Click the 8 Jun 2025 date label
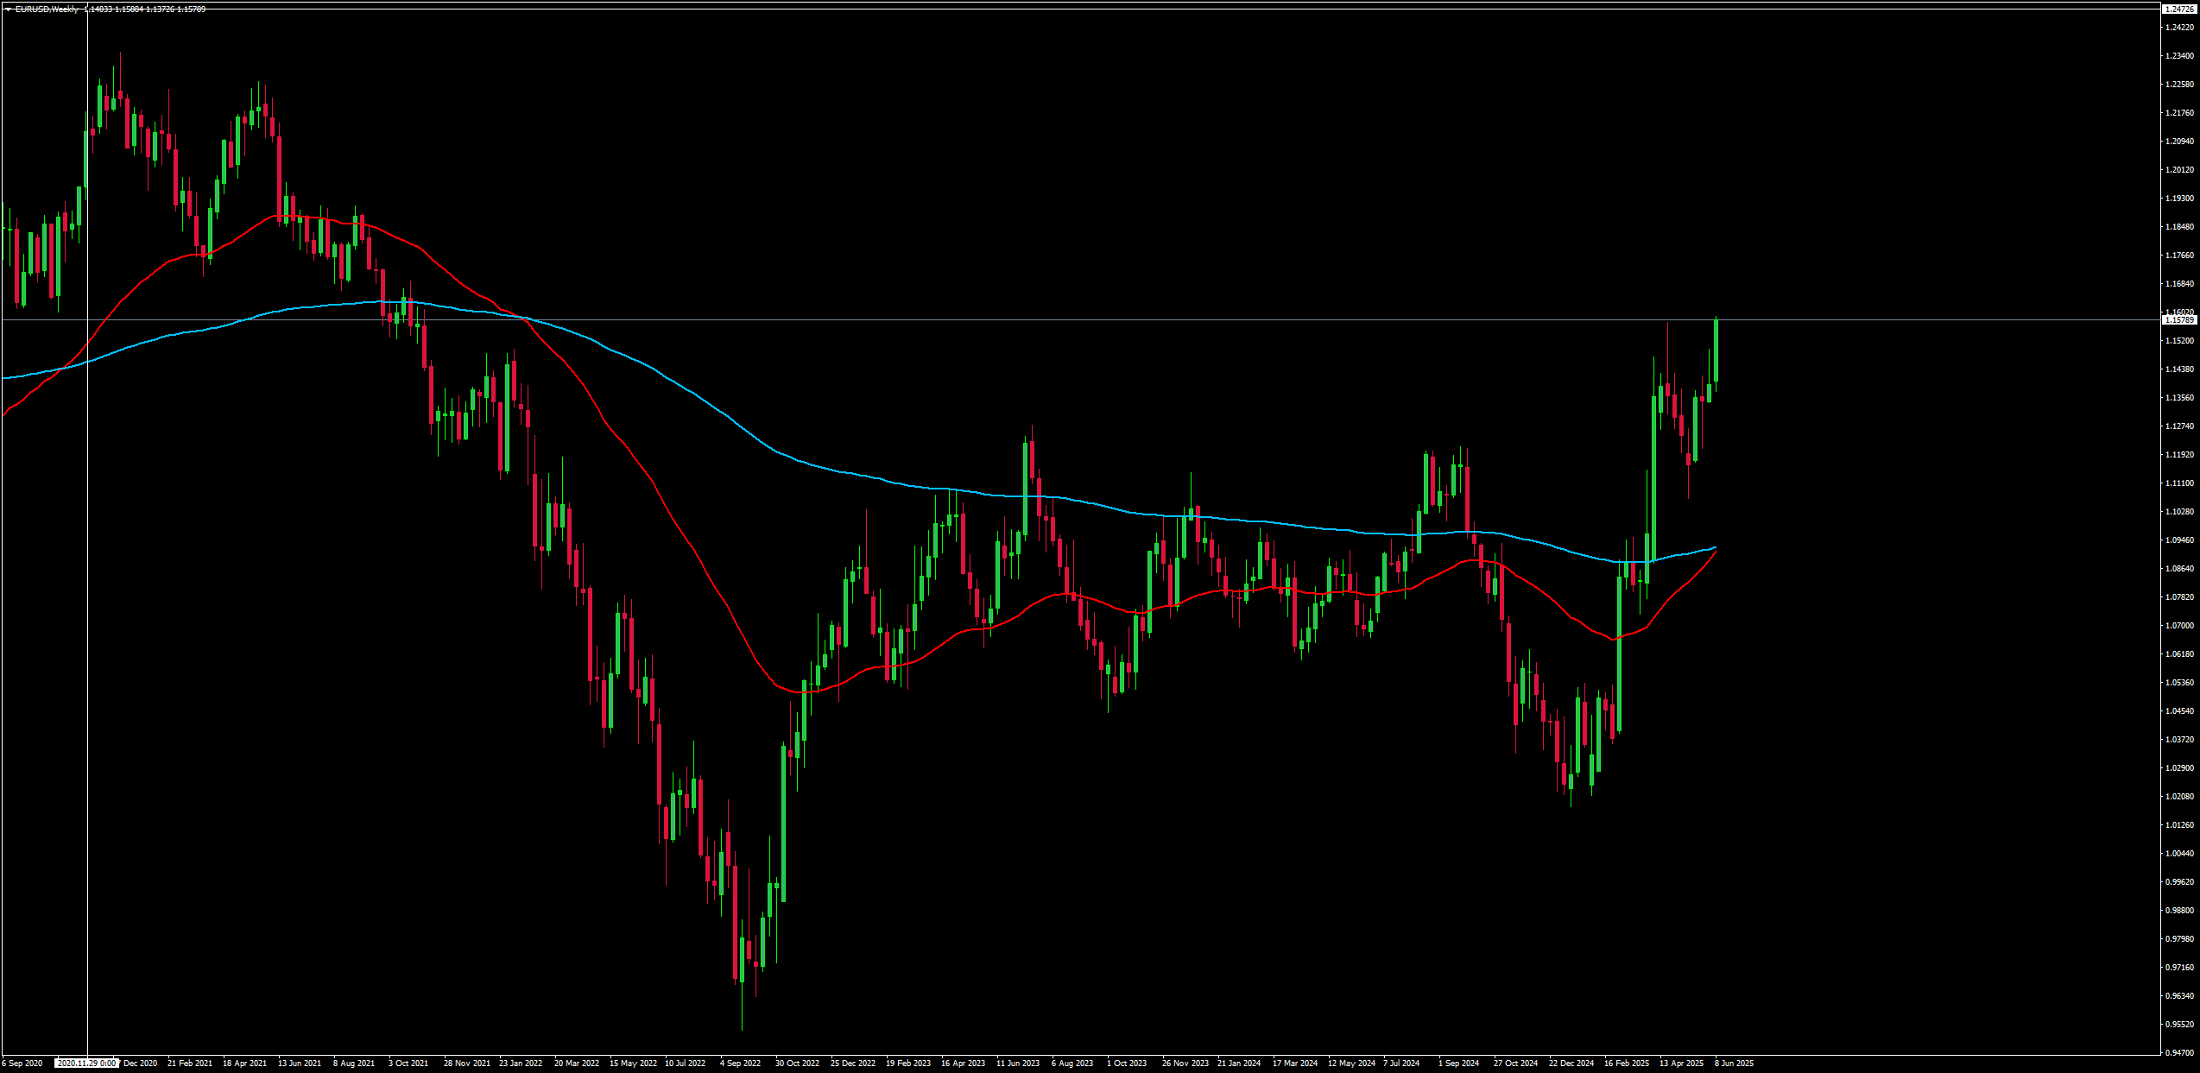2200x1073 pixels. 1735,1064
